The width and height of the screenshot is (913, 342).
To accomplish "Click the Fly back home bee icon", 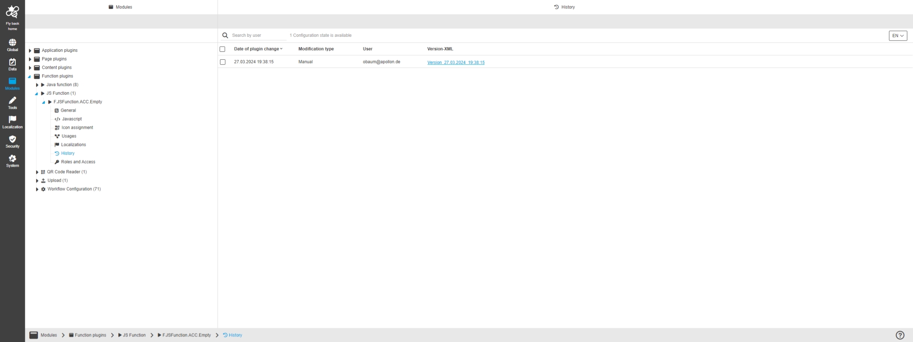I will [x=12, y=12].
